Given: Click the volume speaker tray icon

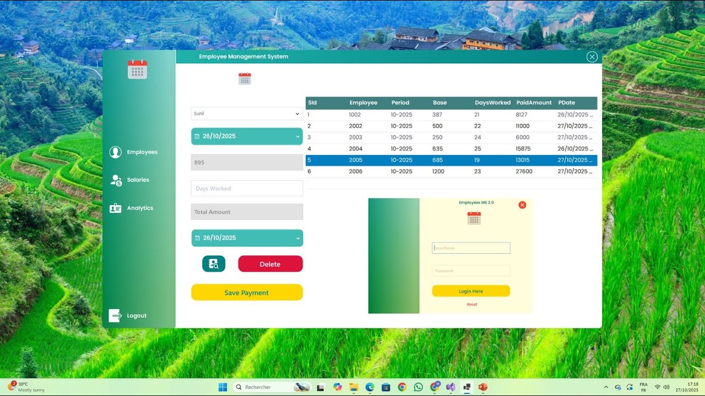Looking at the screenshot, I should tap(666, 387).
